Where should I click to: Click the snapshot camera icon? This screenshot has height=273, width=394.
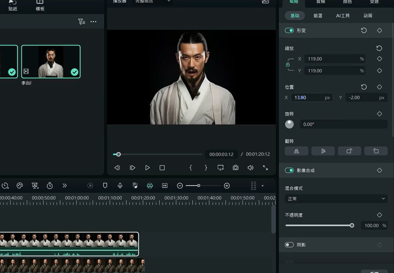pyautogui.click(x=236, y=168)
